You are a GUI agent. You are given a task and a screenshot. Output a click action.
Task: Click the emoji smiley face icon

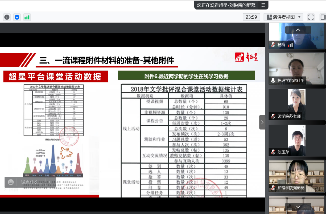point(11,182)
